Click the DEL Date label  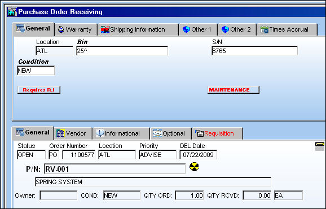192,146
